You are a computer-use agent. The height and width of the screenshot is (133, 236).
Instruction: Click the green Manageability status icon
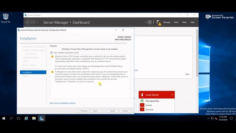(x=142, y=101)
